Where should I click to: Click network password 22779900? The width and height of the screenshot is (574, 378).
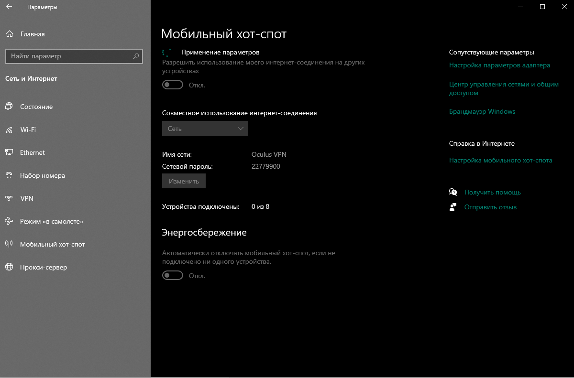click(x=265, y=166)
